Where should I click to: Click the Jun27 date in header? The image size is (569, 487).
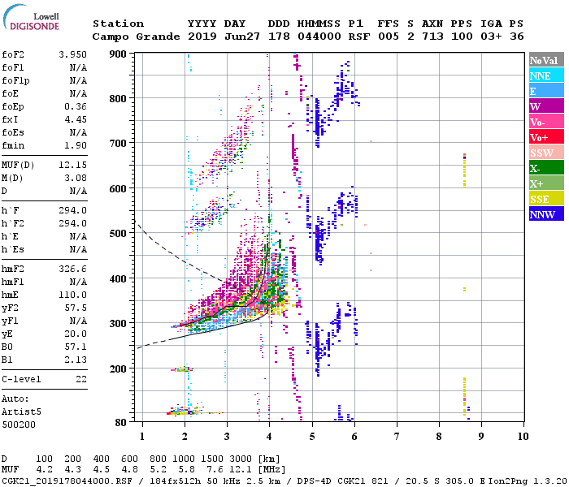pyautogui.click(x=242, y=37)
